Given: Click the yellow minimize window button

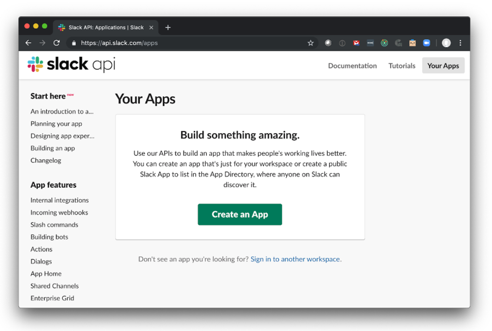Looking at the screenshot, I should click(36, 26).
